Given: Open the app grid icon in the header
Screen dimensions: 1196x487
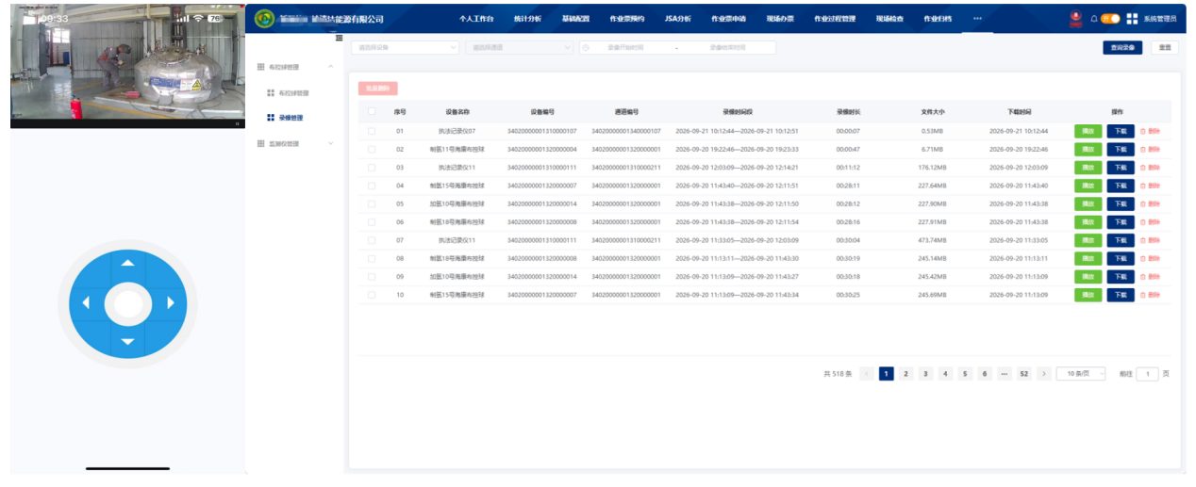Looking at the screenshot, I should point(1132,19).
